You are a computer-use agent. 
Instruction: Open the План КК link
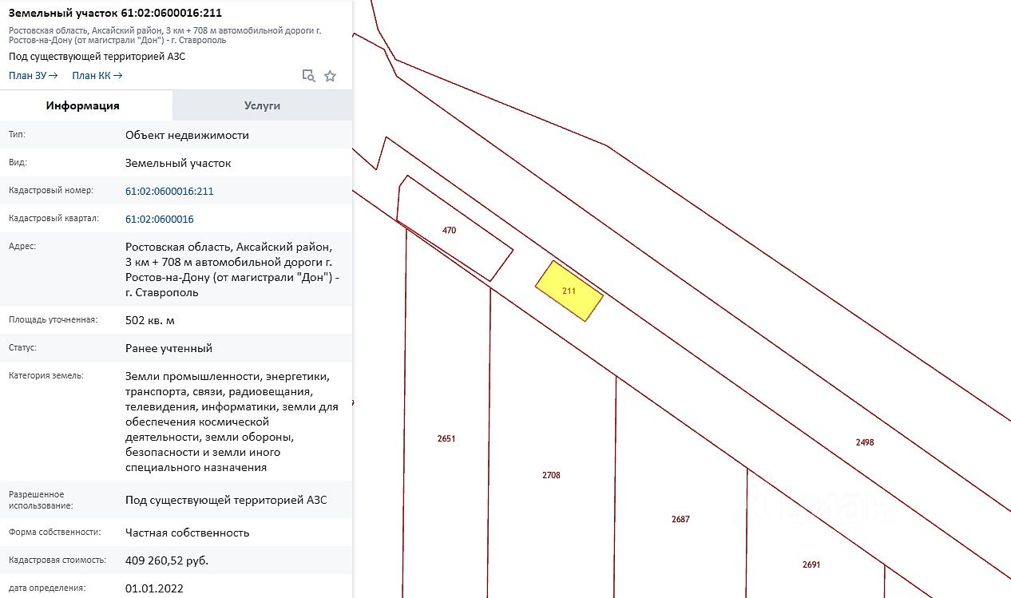pyautogui.click(x=97, y=76)
